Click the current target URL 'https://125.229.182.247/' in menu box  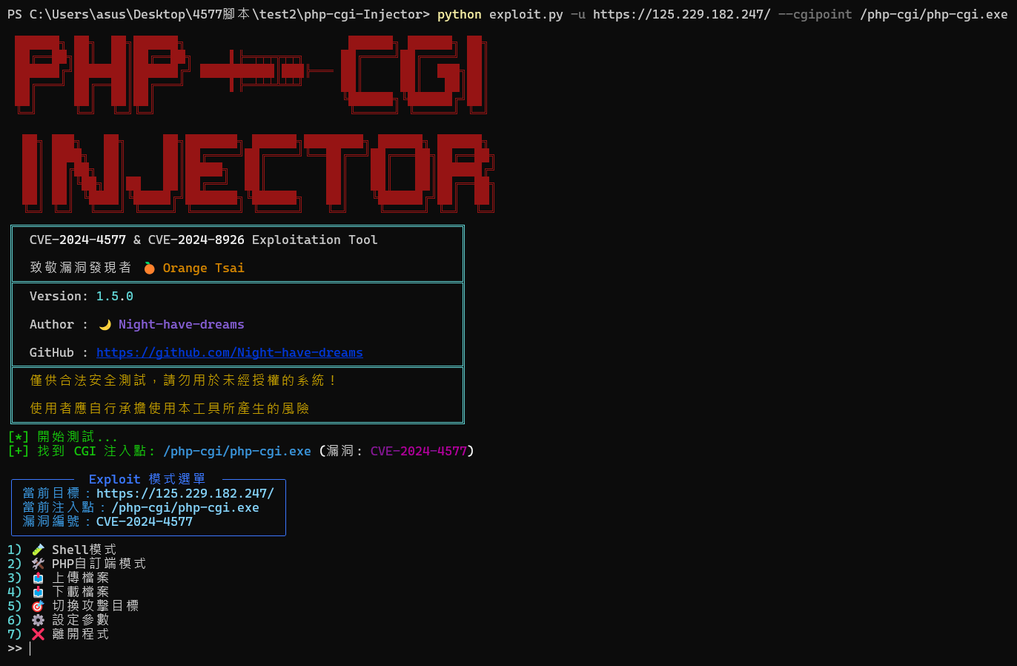point(185,493)
